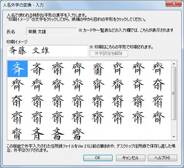Click 藤 in the print image preview
The height and width of the screenshot is (168, 184).
(22, 51)
